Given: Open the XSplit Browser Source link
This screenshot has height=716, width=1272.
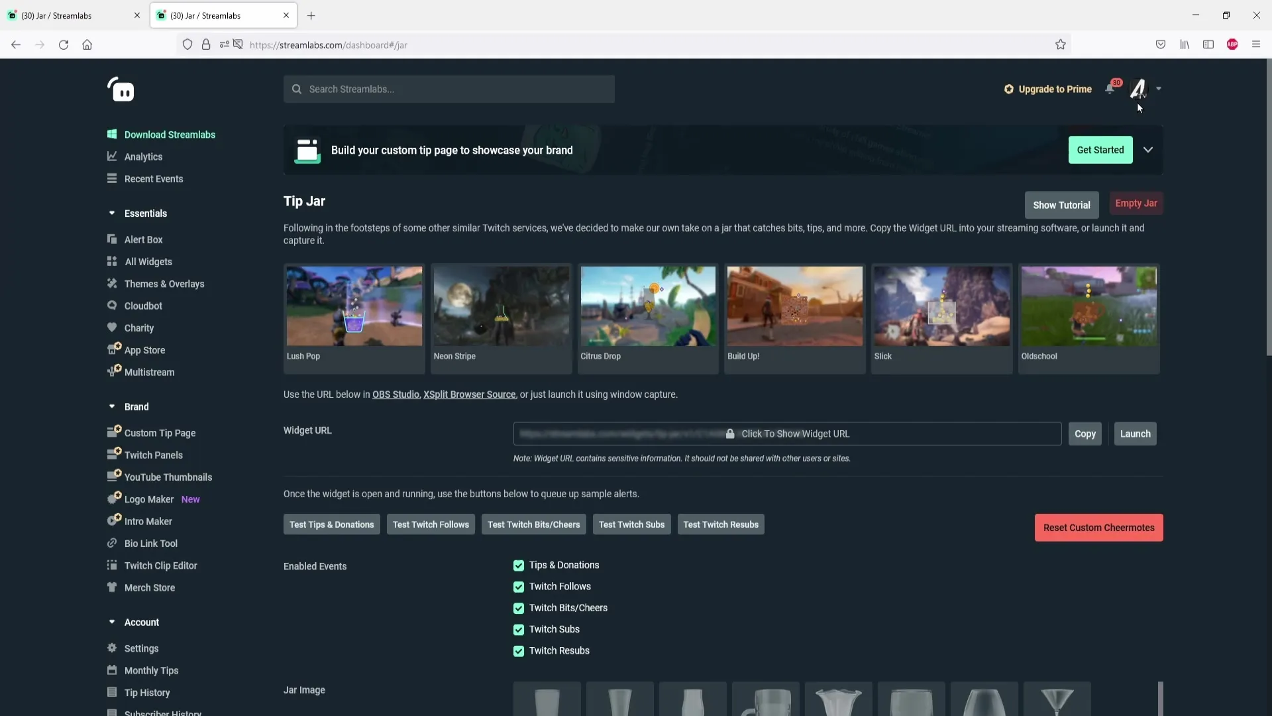Looking at the screenshot, I should pyautogui.click(x=470, y=394).
